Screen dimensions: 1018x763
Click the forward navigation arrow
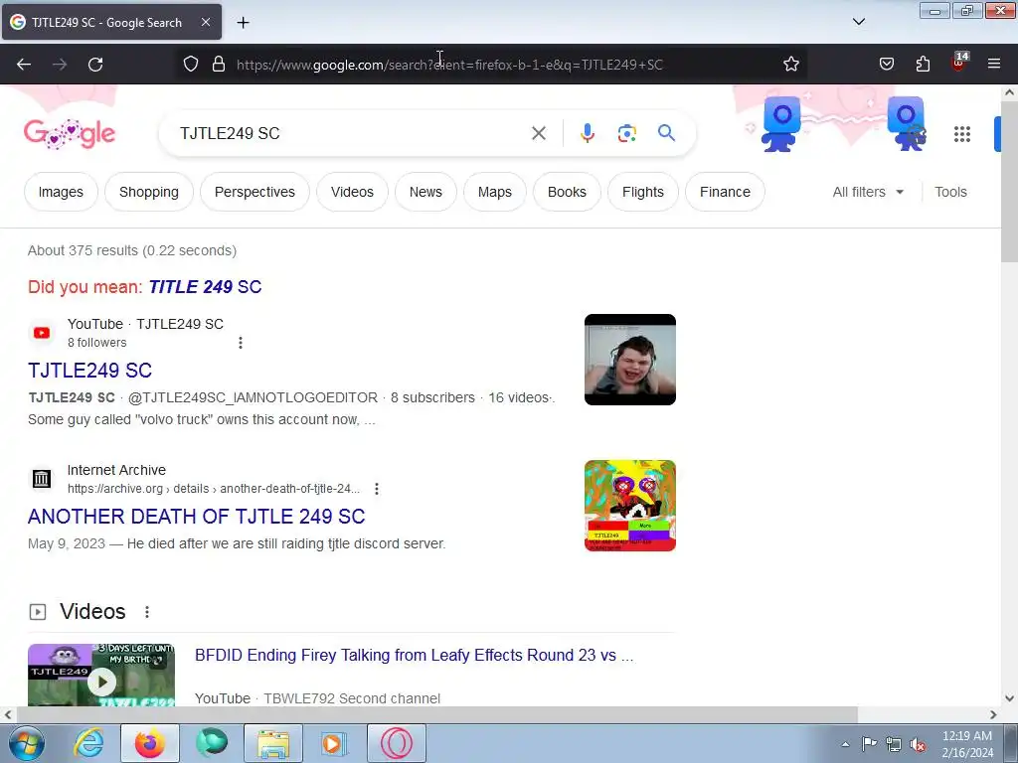(x=60, y=65)
